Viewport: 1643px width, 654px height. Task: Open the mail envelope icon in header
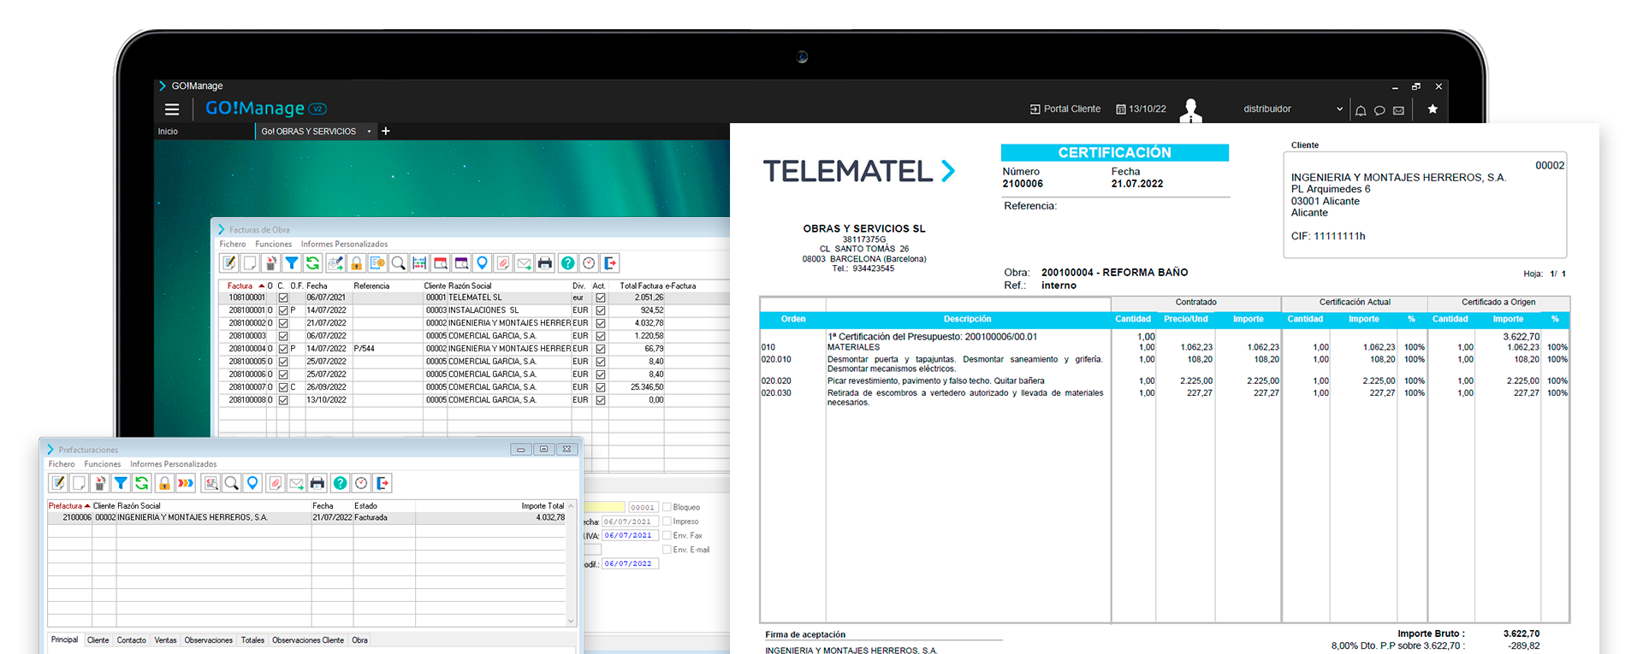coord(1398,110)
